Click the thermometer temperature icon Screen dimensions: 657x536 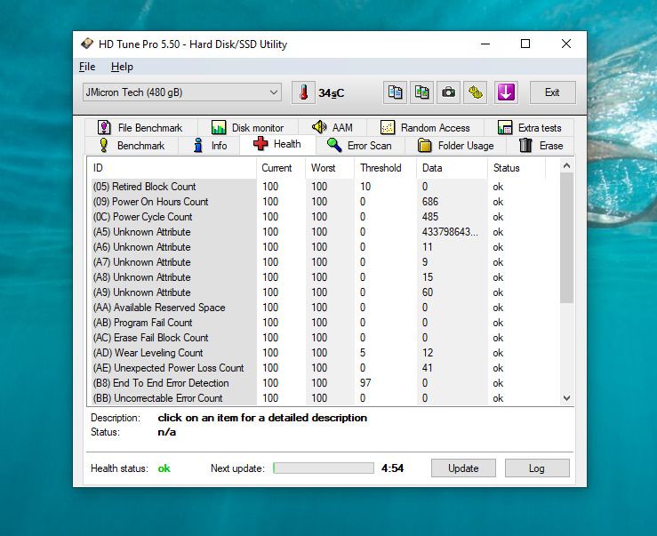point(303,92)
